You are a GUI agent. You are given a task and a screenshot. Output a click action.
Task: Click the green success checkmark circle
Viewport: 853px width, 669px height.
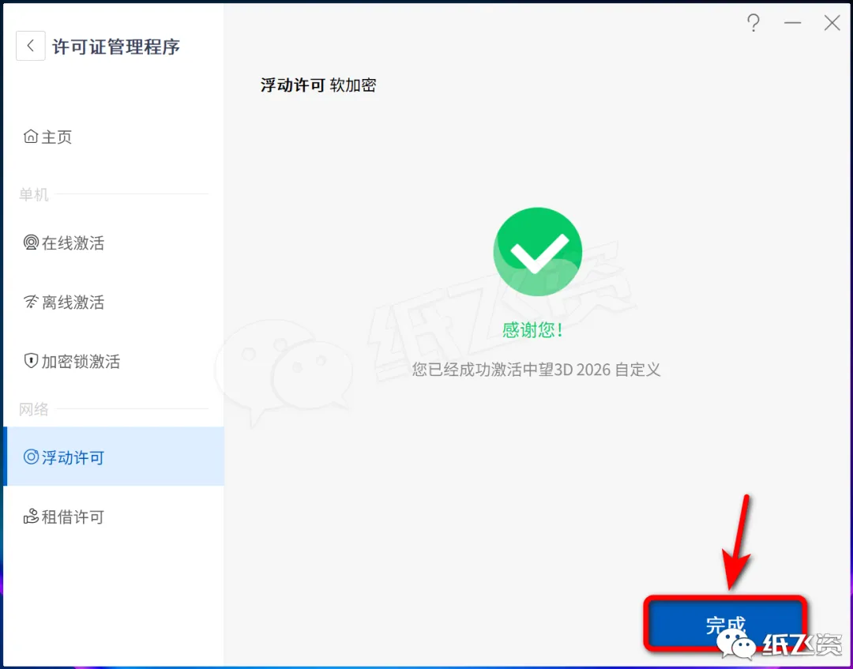pyautogui.click(x=538, y=251)
